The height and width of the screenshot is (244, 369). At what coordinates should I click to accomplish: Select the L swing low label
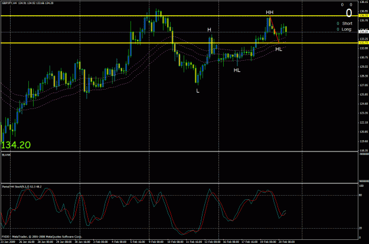click(198, 91)
